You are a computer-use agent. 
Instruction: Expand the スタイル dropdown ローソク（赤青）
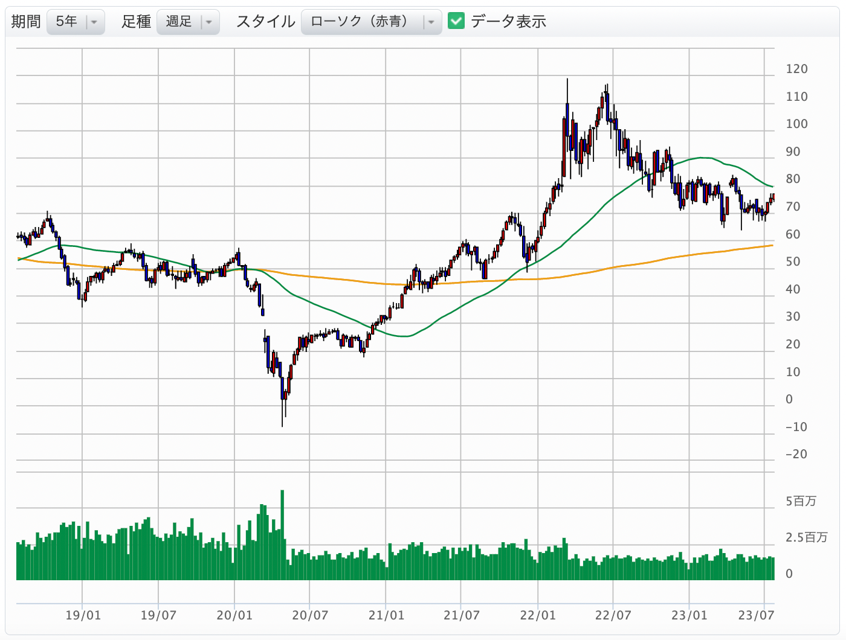tap(371, 22)
